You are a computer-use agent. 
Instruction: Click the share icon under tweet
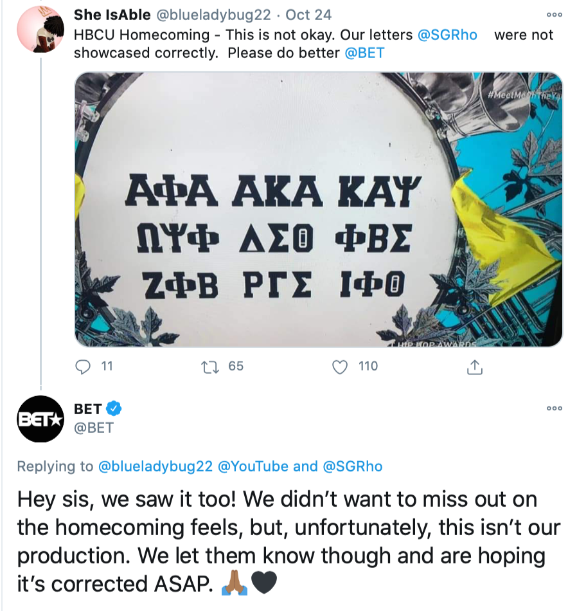coord(474,367)
